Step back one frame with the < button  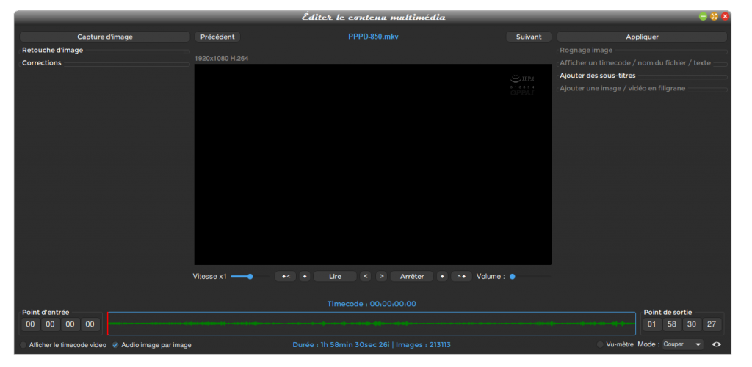pyautogui.click(x=365, y=277)
